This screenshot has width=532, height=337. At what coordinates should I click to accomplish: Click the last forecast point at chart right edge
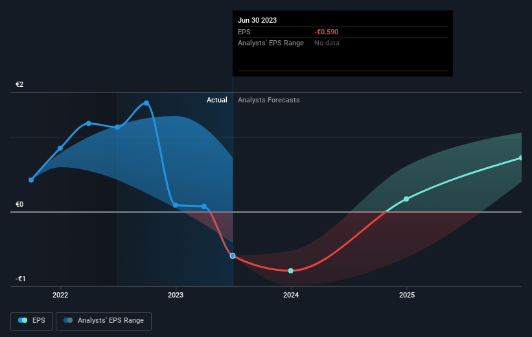pos(521,158)
